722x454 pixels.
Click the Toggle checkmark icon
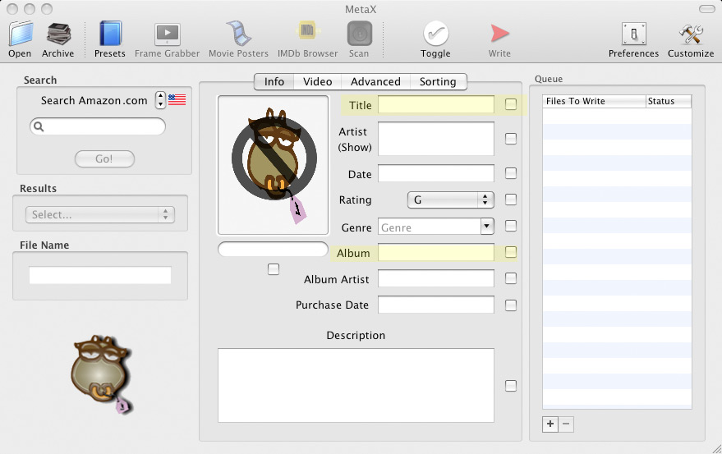click(x=435, y=34)
